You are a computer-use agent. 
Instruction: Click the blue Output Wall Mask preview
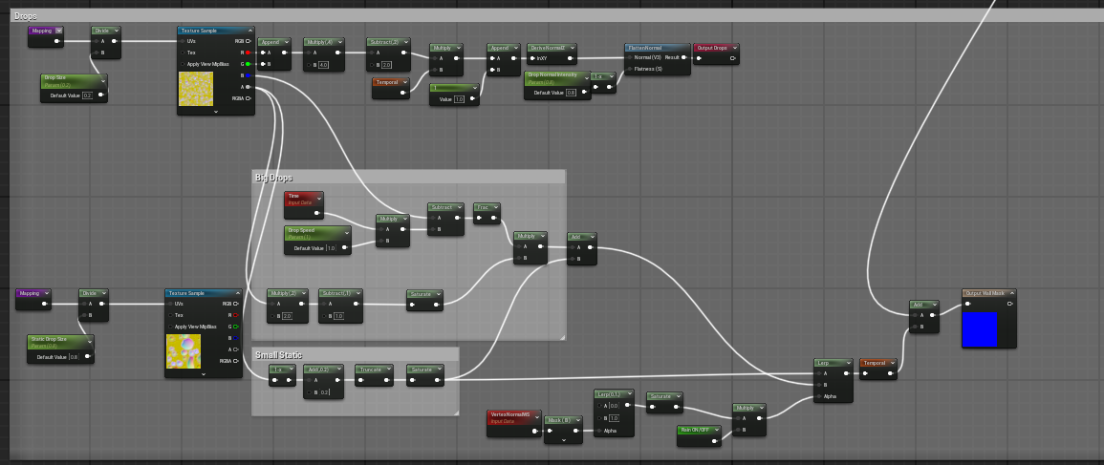click(981, 329)
